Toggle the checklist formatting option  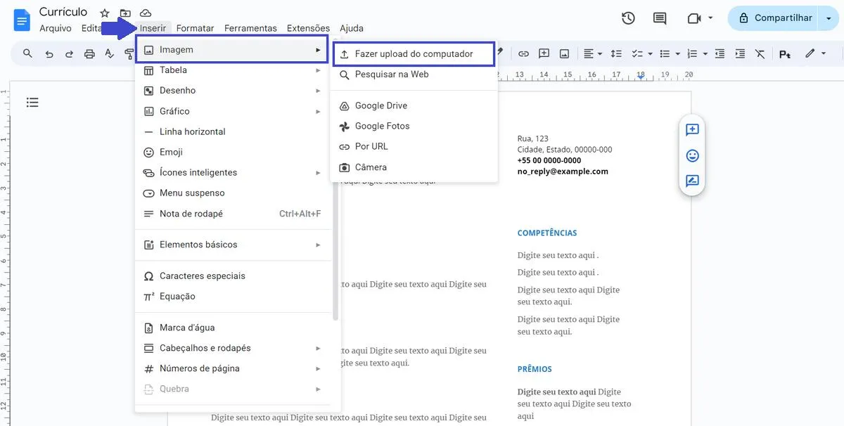(635, 53)
